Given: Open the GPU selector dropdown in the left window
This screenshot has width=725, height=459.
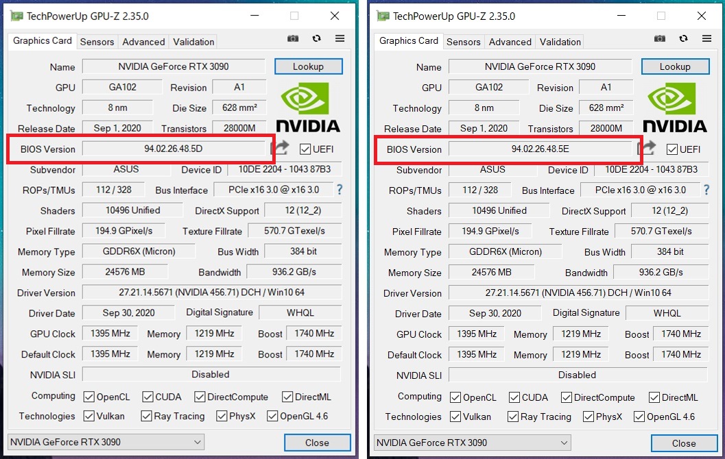Looking at the screenshot, I should 106,442.
